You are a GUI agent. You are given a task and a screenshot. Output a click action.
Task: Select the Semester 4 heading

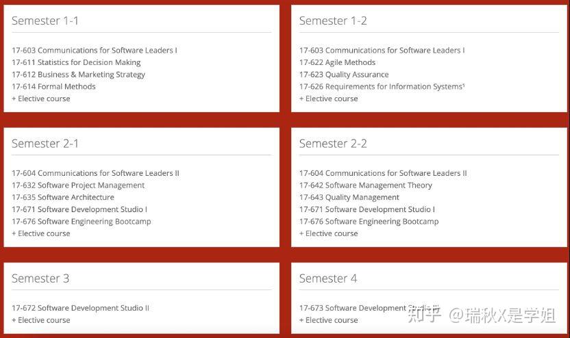(x=328, y=278)
